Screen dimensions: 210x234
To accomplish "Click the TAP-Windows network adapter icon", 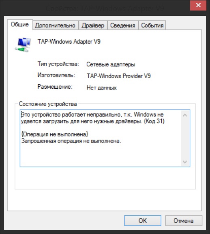I will (x=23, y=45).
